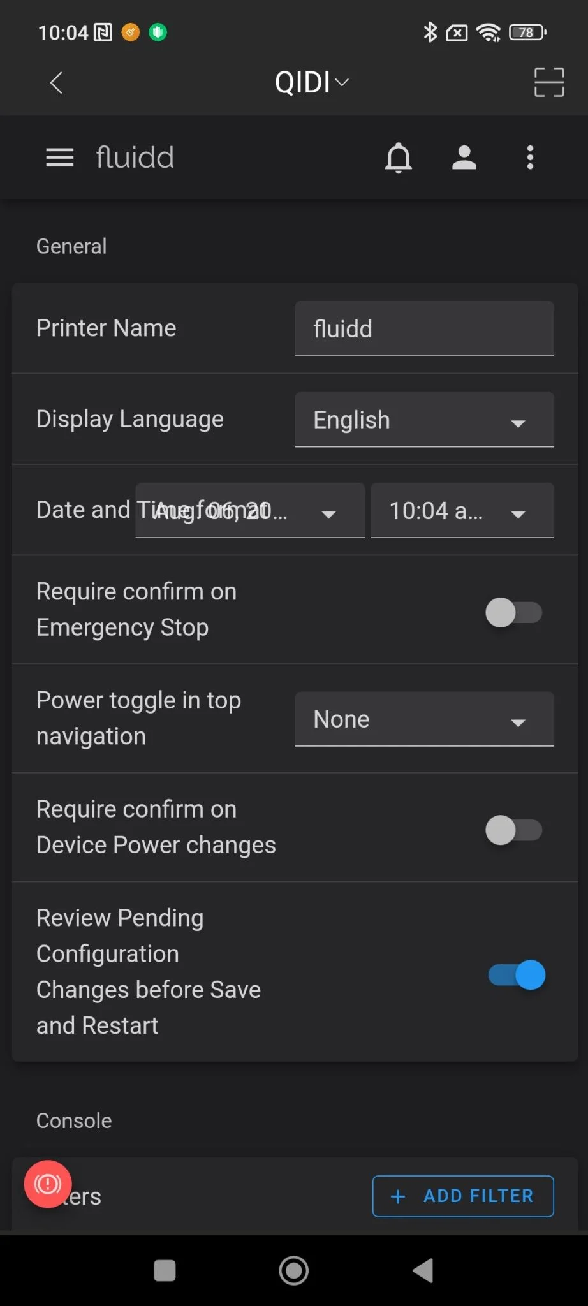Open the time format dropdown
The image size is (588, 1306).
click(x=462, y=511)
